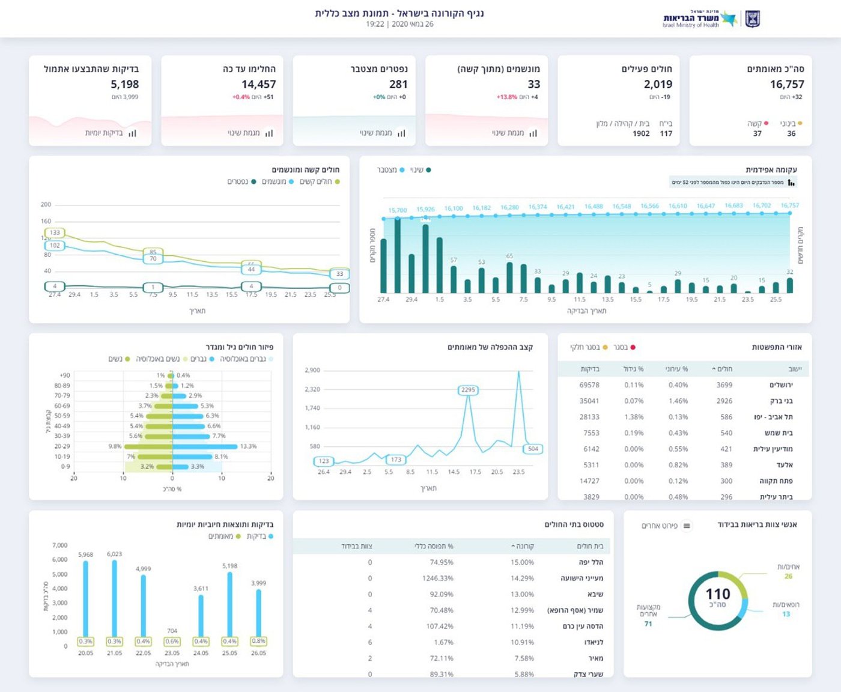841x692 pixels.
Task: Click the 504 end label in the doubling rate chart
Action: (533, 449)
